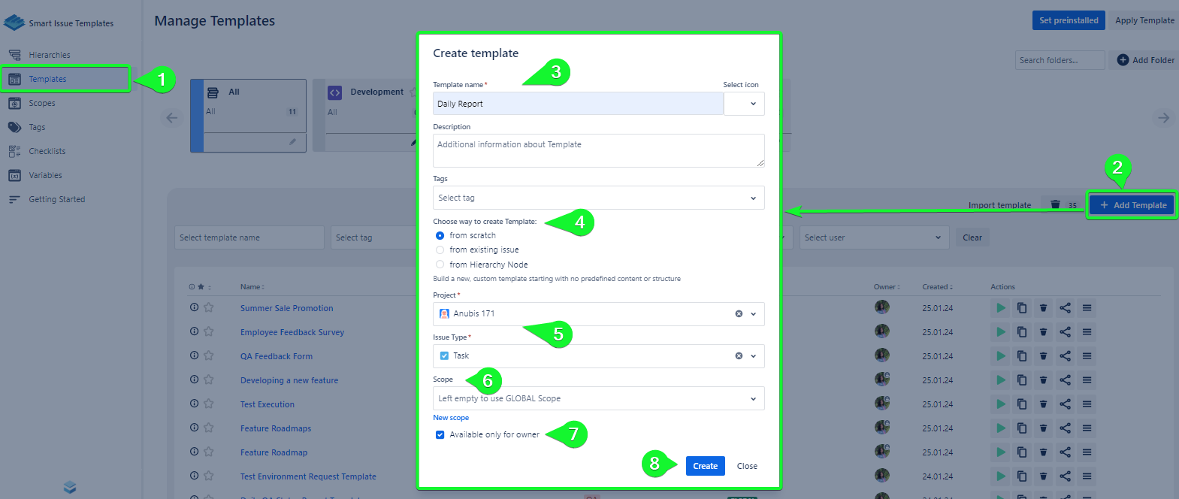Open the Select icon dropdown
The image size is (1179, 499).
click(744, 104)
